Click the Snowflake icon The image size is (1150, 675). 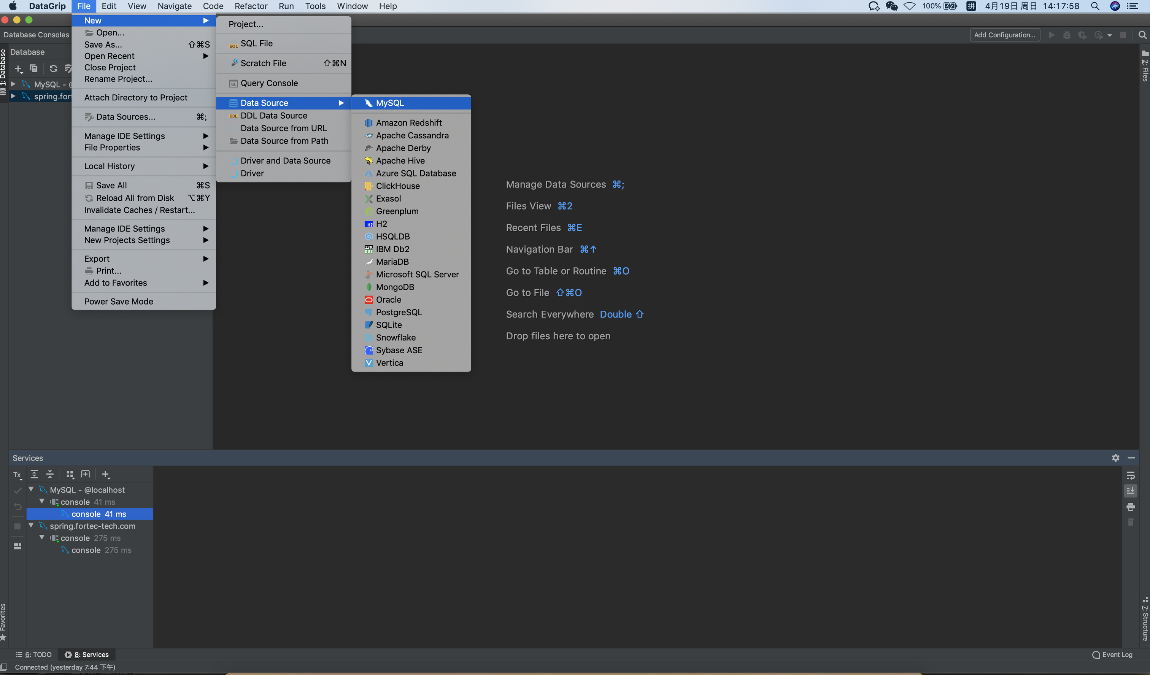(369, 338)
